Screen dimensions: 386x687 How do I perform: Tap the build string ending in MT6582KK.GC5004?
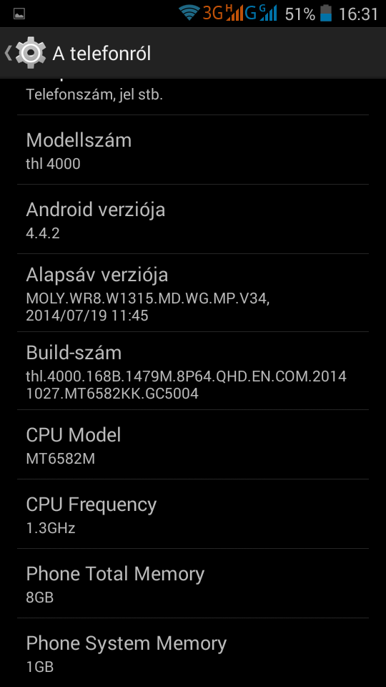186,385
